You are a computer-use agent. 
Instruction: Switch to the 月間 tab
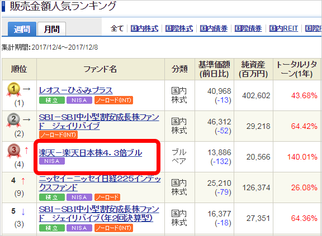click(52, 29)
